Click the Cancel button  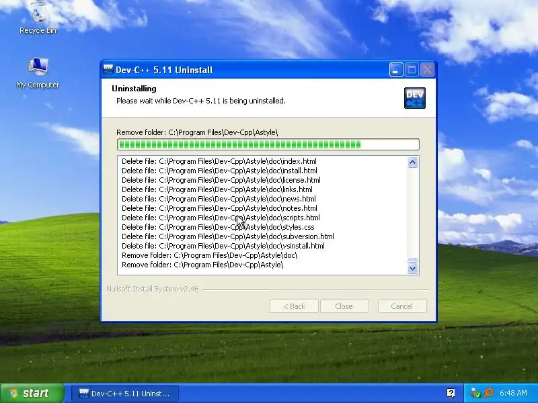coord(402,306)
